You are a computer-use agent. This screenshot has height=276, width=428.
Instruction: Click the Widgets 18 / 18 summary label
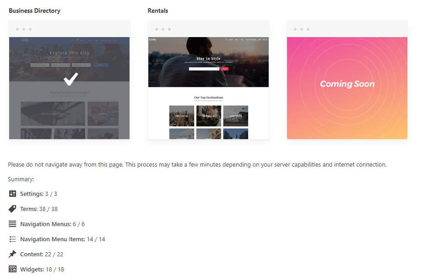(x=42, y=269)
